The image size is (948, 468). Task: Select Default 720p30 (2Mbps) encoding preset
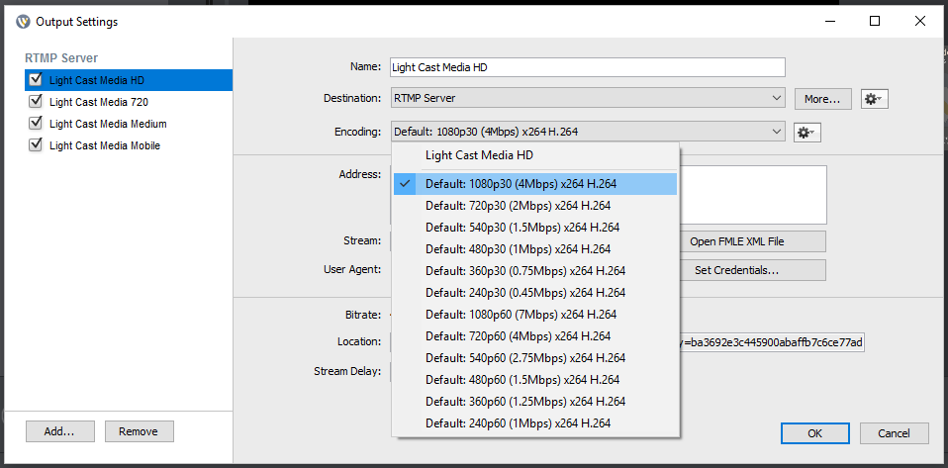[x=518, y=206]
